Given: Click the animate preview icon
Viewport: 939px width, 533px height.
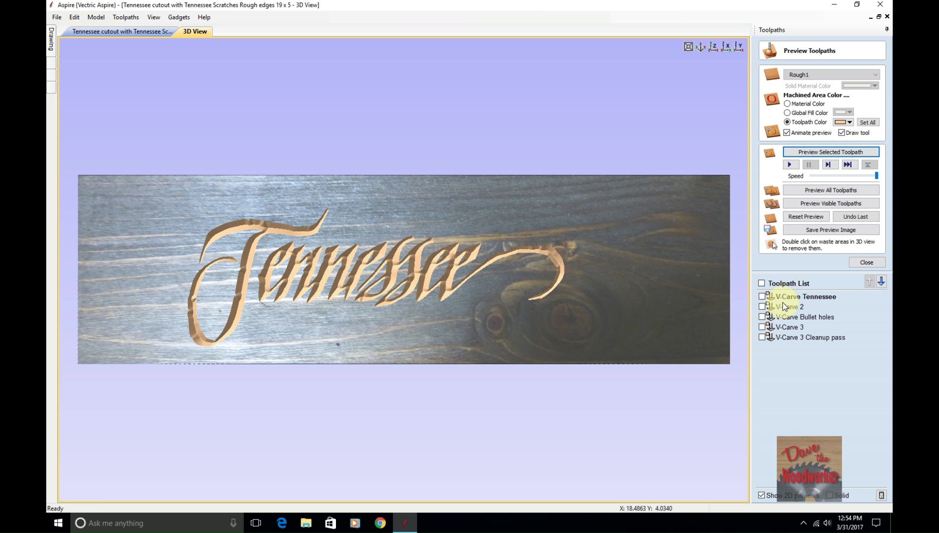Looking at the screenshot, I should [x=772, y=131].
